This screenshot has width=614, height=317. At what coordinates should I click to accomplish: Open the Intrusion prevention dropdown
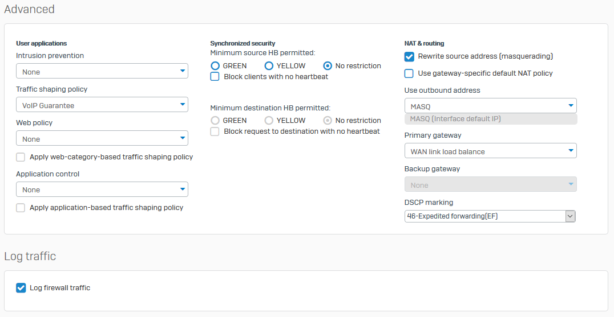tap(102, 71)
